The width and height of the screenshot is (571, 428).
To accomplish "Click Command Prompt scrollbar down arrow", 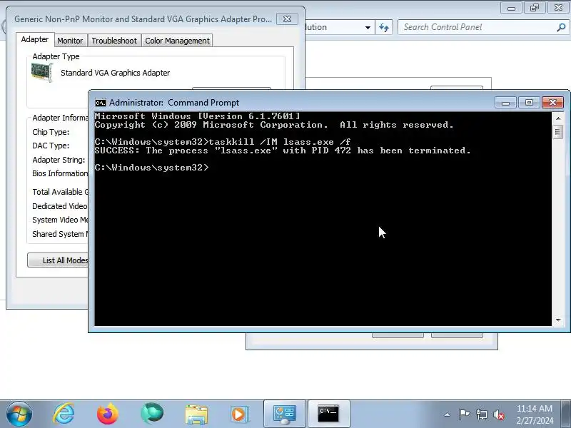I will pos(558,320).
